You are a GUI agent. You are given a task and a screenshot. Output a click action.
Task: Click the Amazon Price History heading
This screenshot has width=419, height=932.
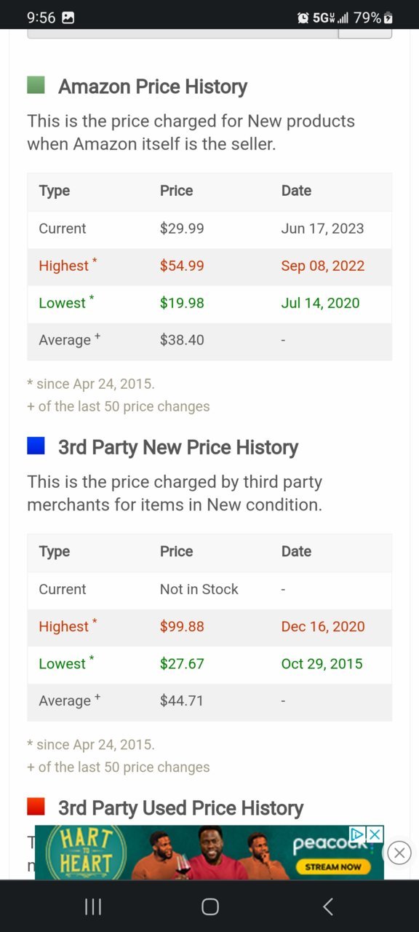pos(153,87)
